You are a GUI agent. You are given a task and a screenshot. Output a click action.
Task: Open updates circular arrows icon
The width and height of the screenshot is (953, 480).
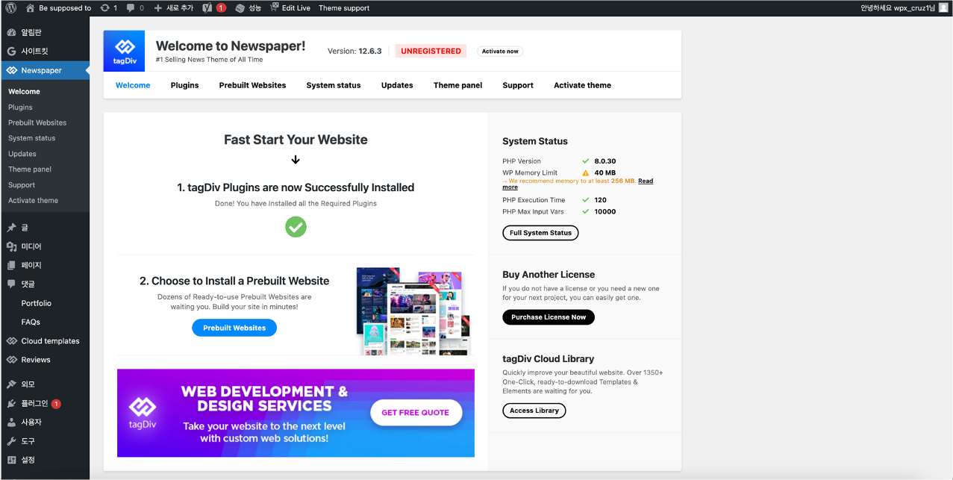[104, 7]
